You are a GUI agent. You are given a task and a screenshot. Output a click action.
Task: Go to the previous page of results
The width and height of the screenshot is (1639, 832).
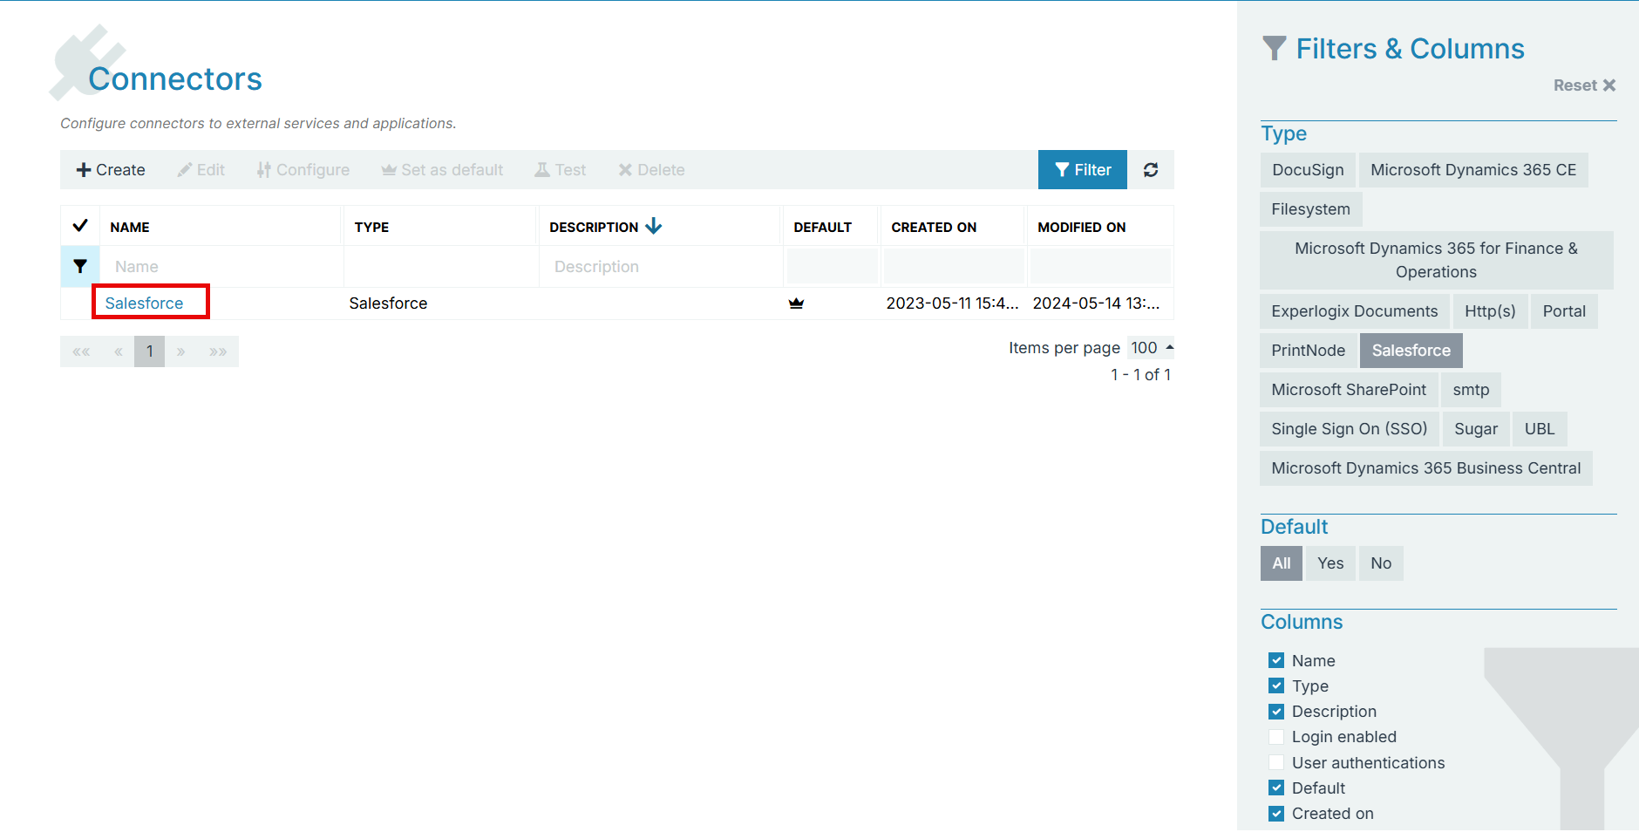click(118, 351)
